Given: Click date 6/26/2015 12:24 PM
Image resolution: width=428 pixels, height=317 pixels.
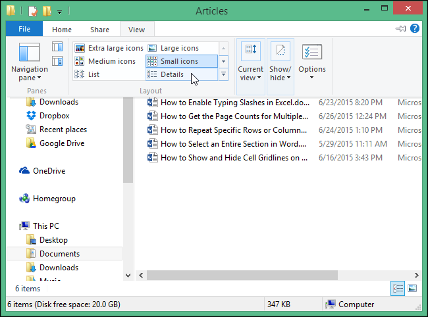Looking at the screenshot, I should click(x=352, y=116).
